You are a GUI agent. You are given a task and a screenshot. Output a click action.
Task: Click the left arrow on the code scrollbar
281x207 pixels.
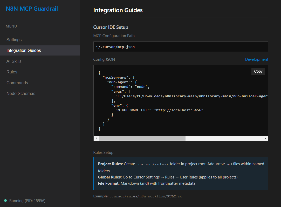(x=96, y=138)
